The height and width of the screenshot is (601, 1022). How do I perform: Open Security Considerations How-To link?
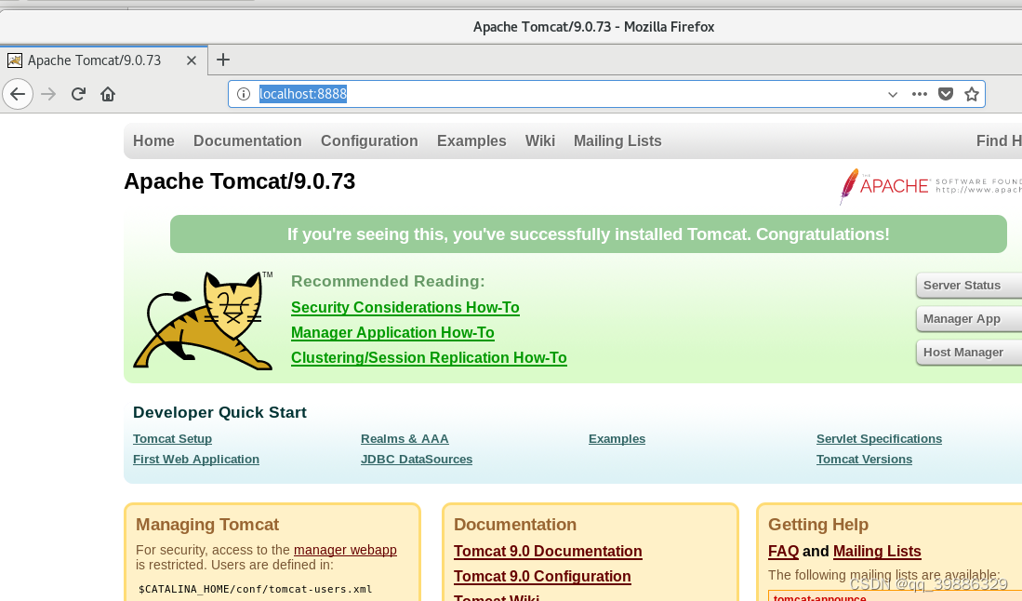(405, 308)
